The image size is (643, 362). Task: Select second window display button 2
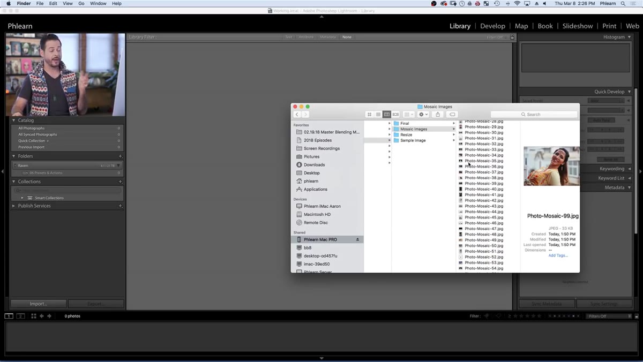click(x=20, y=316)
